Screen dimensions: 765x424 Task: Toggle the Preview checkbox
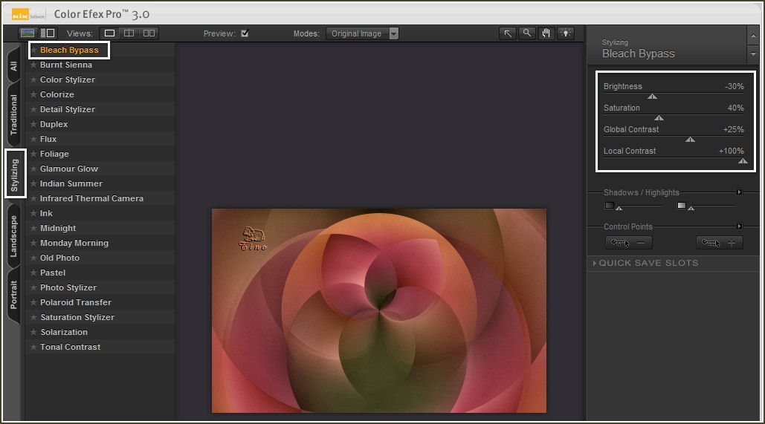[x=245, y=33]
